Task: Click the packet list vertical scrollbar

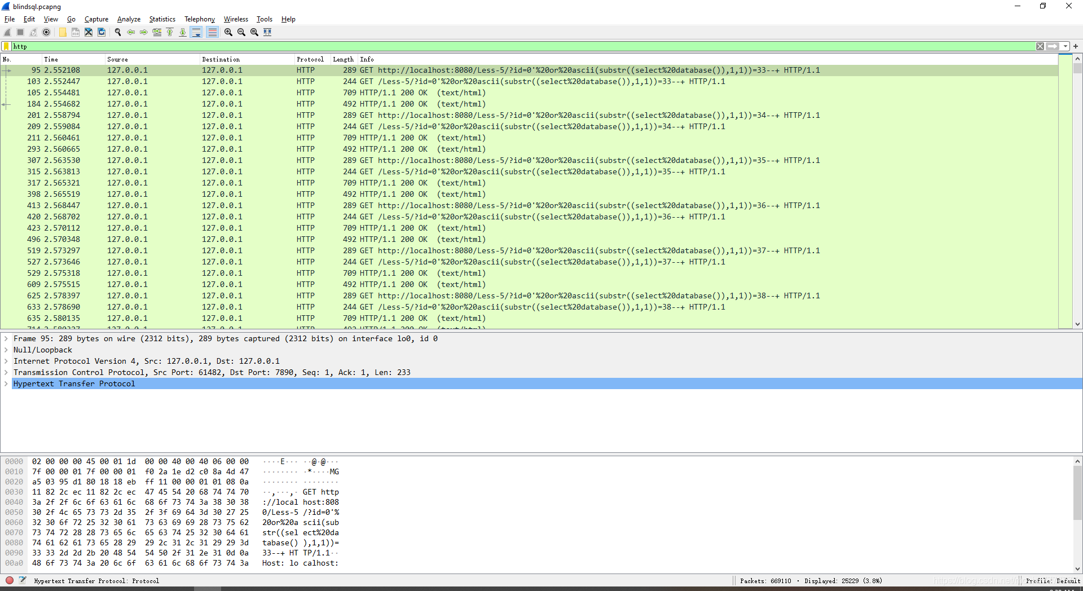Action: click(1077, 191)
